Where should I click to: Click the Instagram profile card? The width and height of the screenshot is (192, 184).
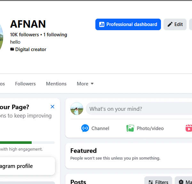[x=28, y=166]
